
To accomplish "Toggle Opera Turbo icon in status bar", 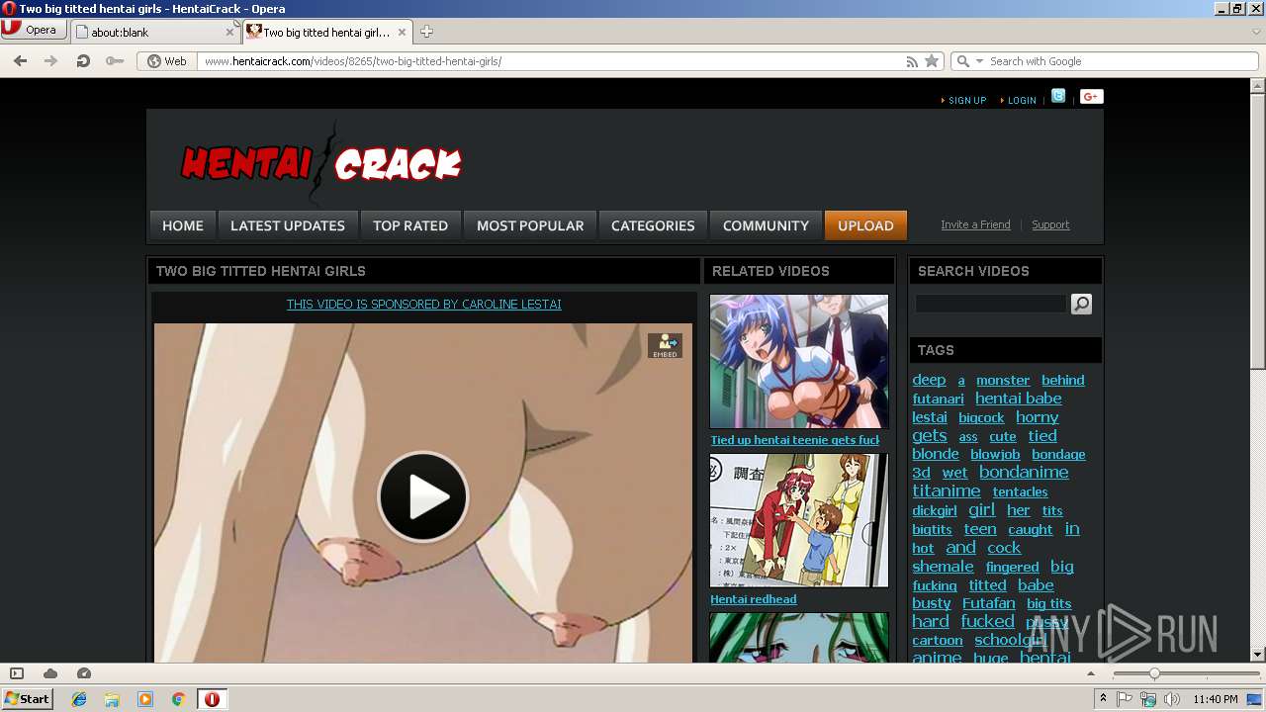I will [x=84, y=673].
